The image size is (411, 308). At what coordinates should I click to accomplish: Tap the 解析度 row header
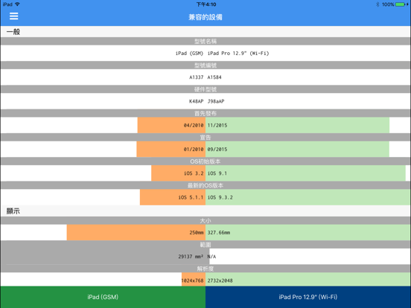(205, 269)
